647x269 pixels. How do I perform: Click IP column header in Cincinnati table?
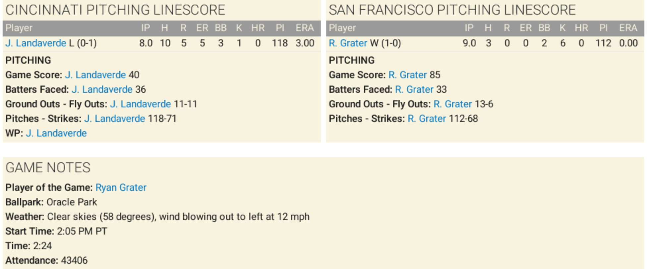tap(146, 28)
